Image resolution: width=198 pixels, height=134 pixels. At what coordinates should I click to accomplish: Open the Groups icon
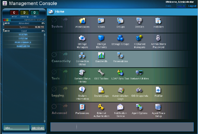point(120,21)
